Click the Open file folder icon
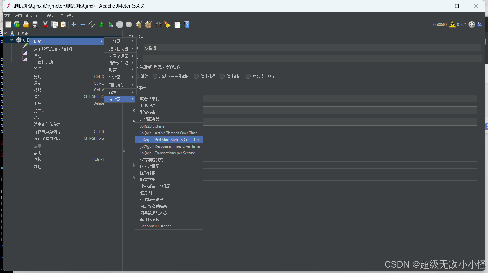Screen dimensions: 488x273 pyautogui.click(x=26, y=24)
